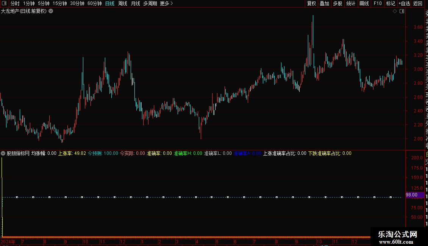This screenshot has height=246, width=428.
Task: Add stock via +自选 button
Action: click(404, 3)
